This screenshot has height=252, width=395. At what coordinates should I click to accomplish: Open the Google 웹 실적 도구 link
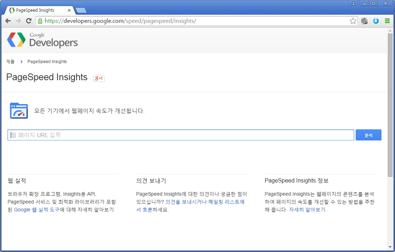[36, 210]
